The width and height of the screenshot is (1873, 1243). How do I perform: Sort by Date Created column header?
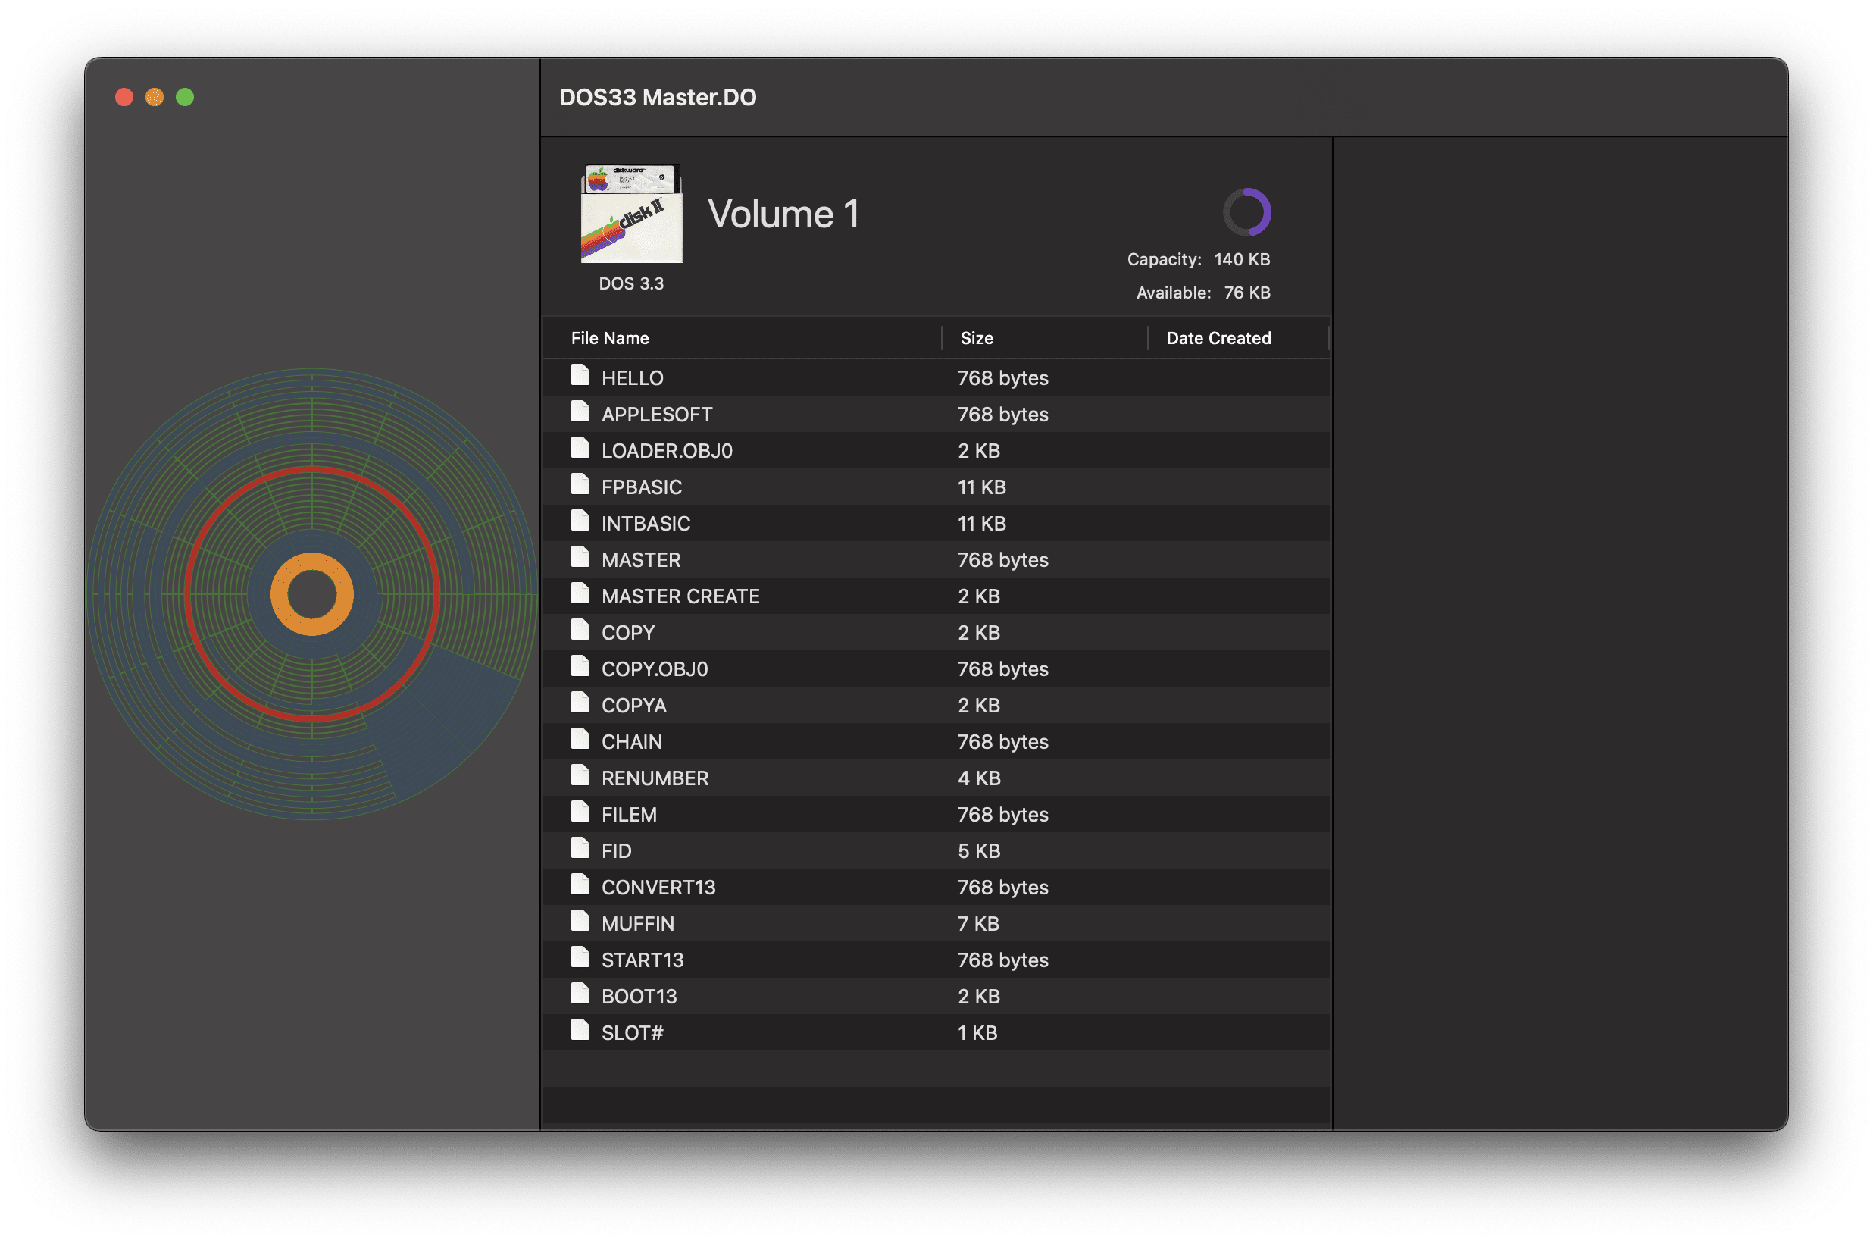(x=1218, y=339)
